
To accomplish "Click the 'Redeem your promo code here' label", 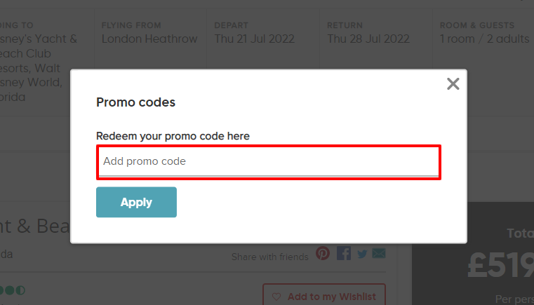I will [x=173, y=135].
